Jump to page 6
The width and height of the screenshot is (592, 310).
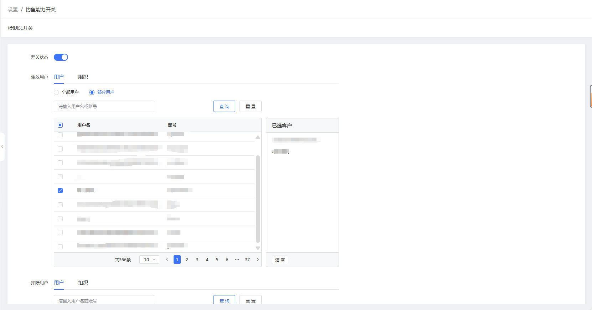click(x=227, y=260)
